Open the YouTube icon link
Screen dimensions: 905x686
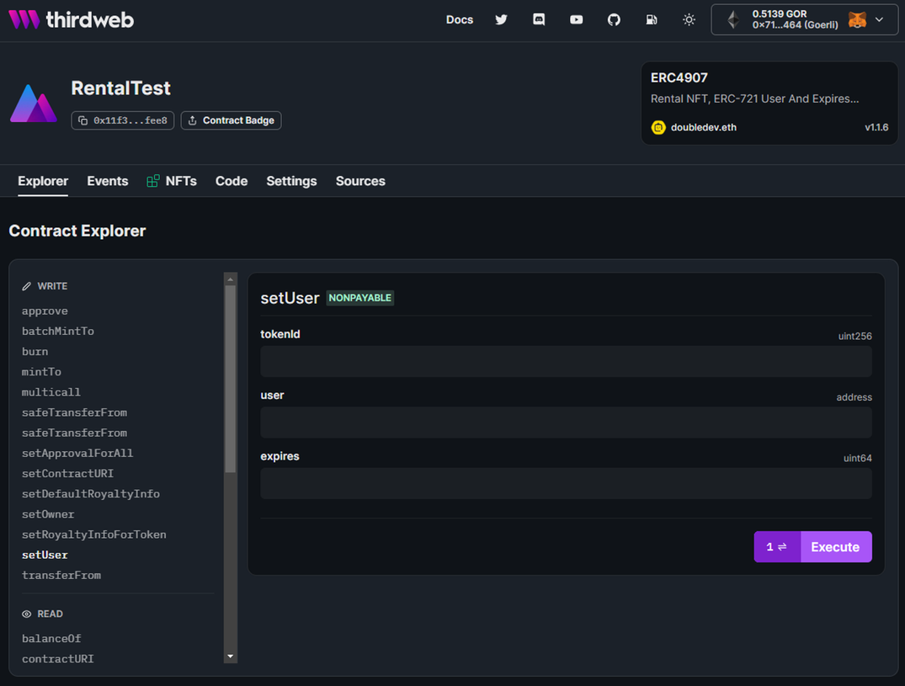576,19
